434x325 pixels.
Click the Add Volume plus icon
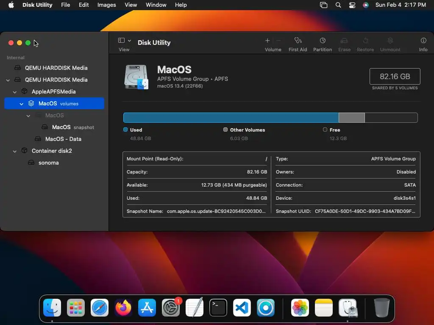pyautogui.click(x=267, y=41)
